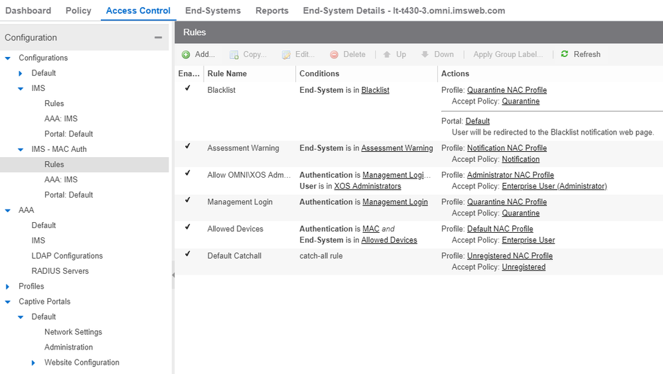663x374 pixels.
Task: Click the green Add rule icon
Action: pyautogui.click(x=186, y=54)
